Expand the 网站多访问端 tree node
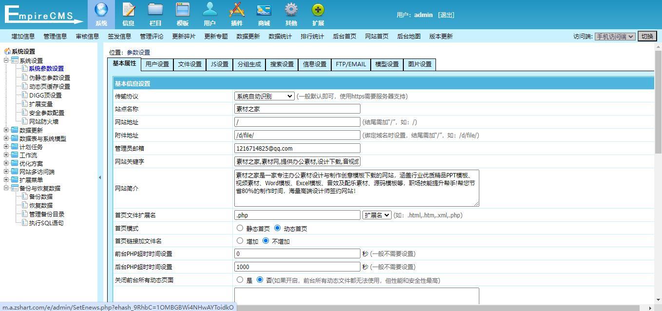The image size is (662, 311). (x=6, y=172)
